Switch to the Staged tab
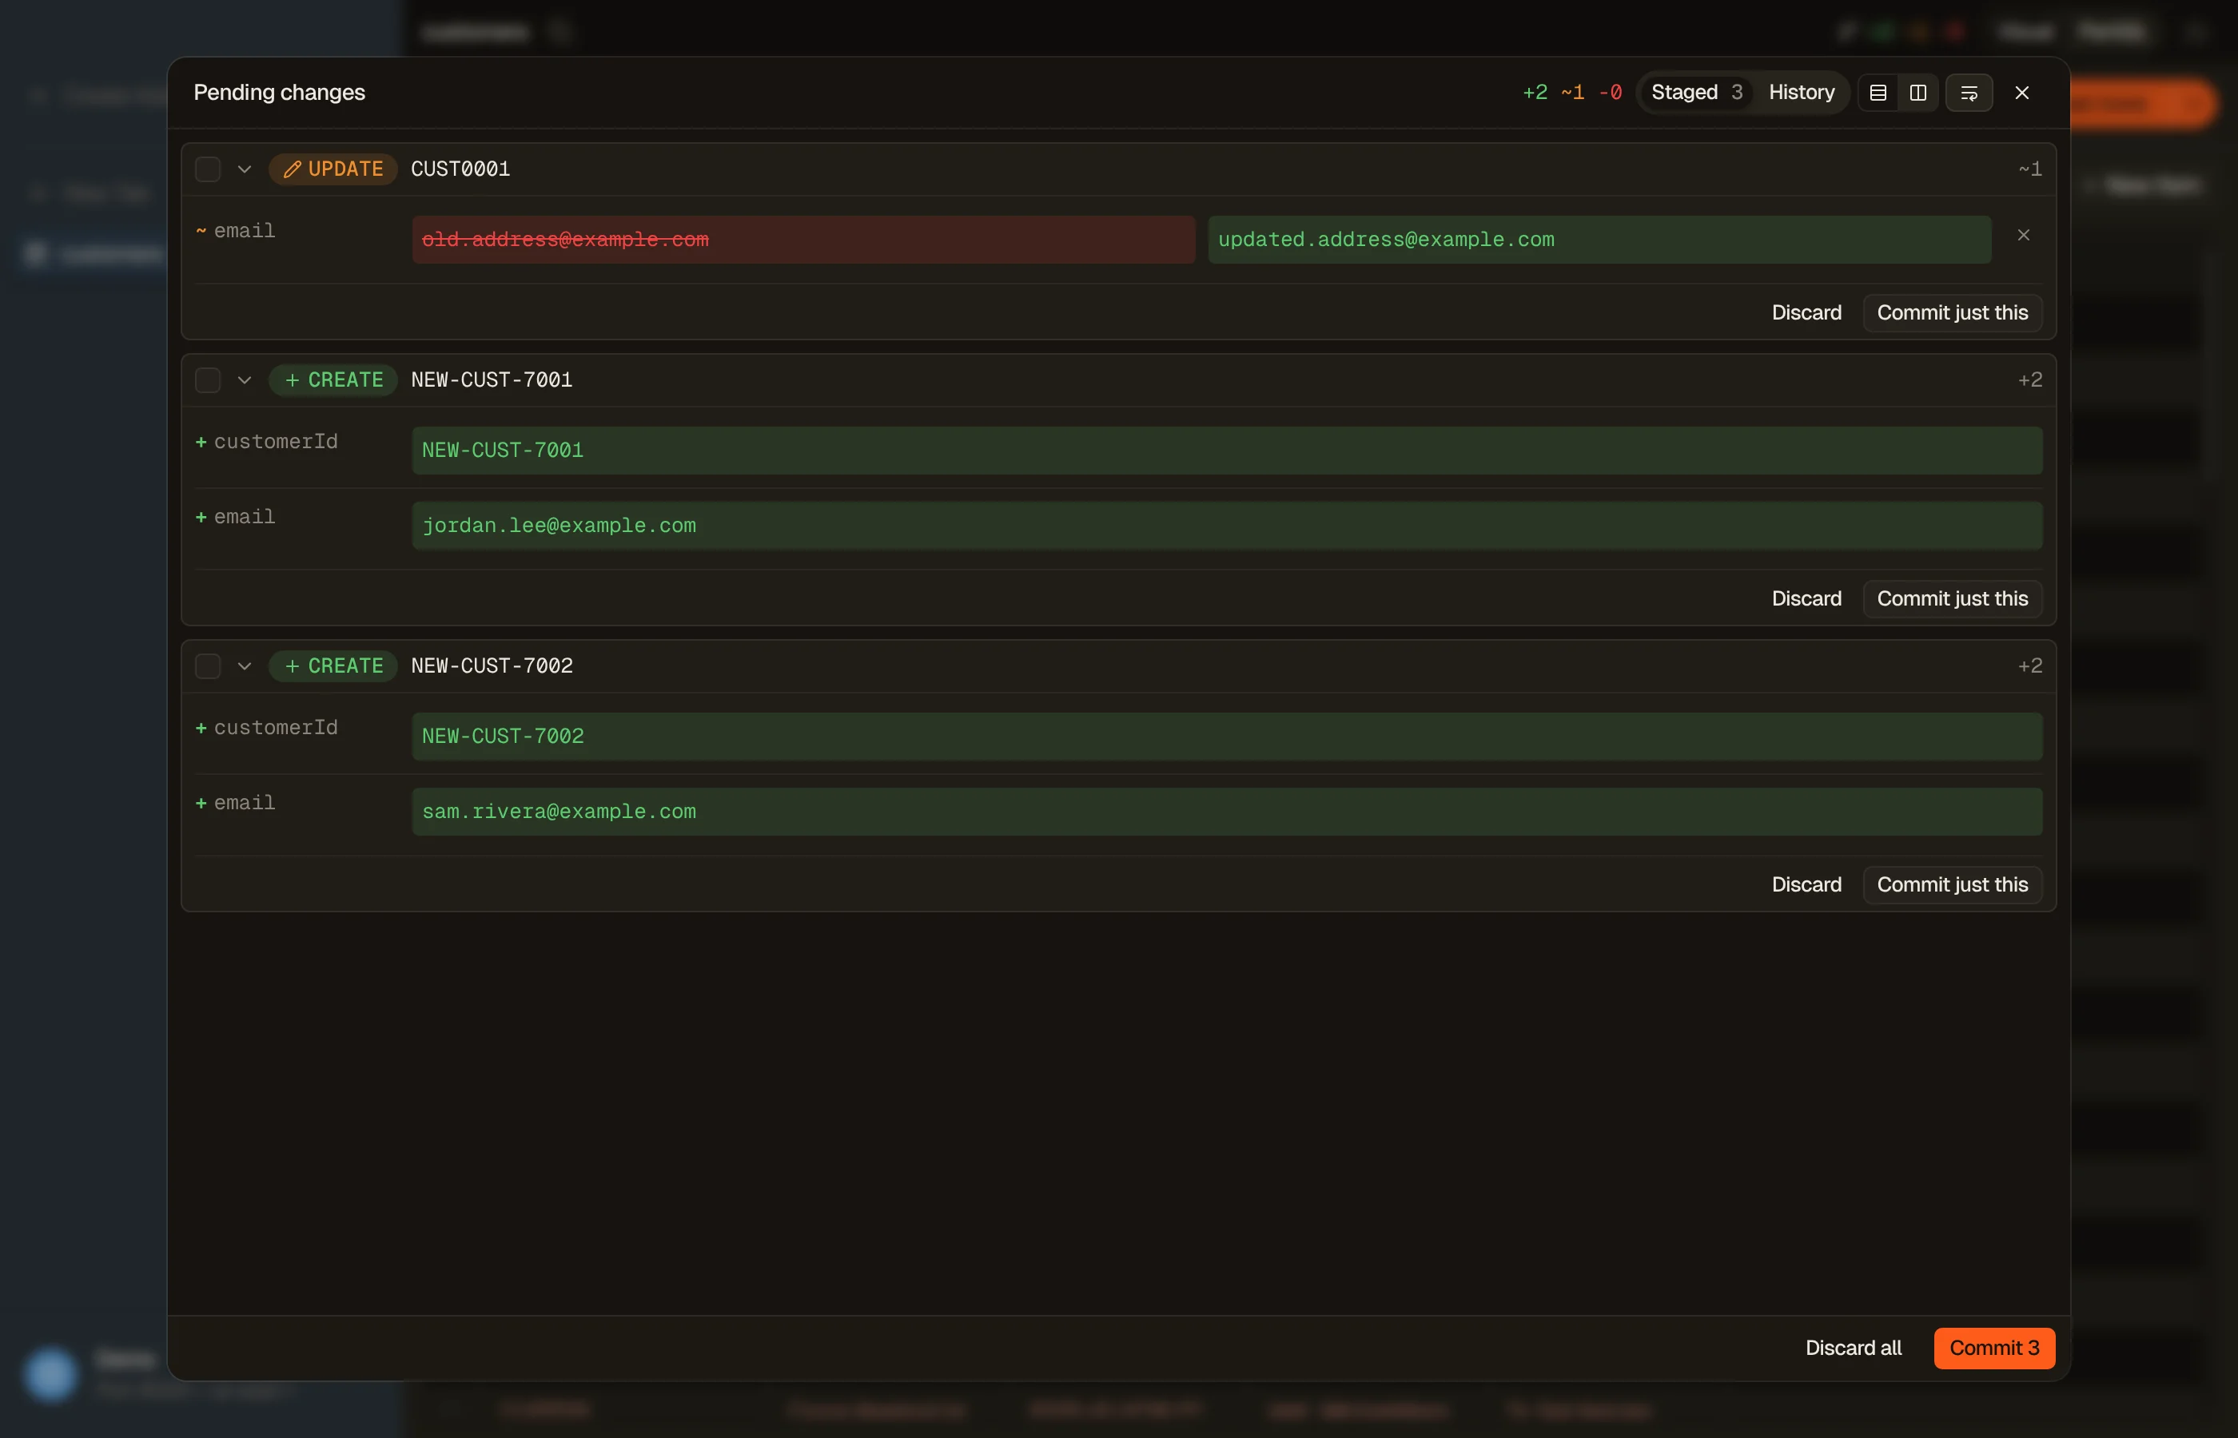Image resolution: width=2238 pixels, height=1438 pixels. pos(1696,93)
